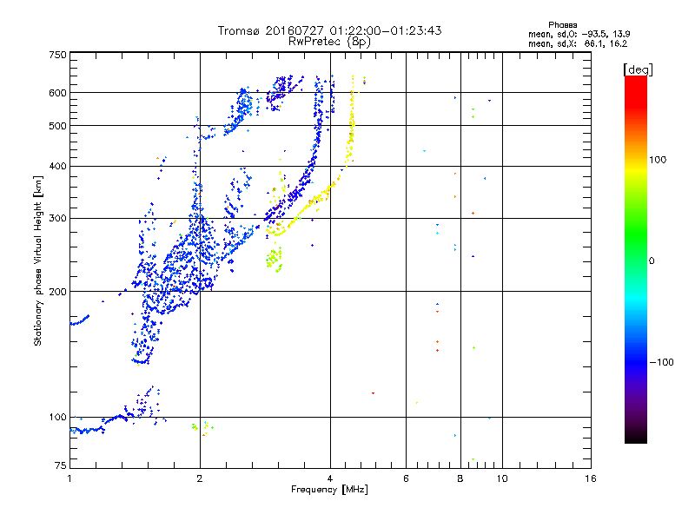The width and height of the screenshot is (695, 521).
Task: Click the 'Frequency [MHz]' axis title
Action: pyautogui.click(x=329, y=490)
